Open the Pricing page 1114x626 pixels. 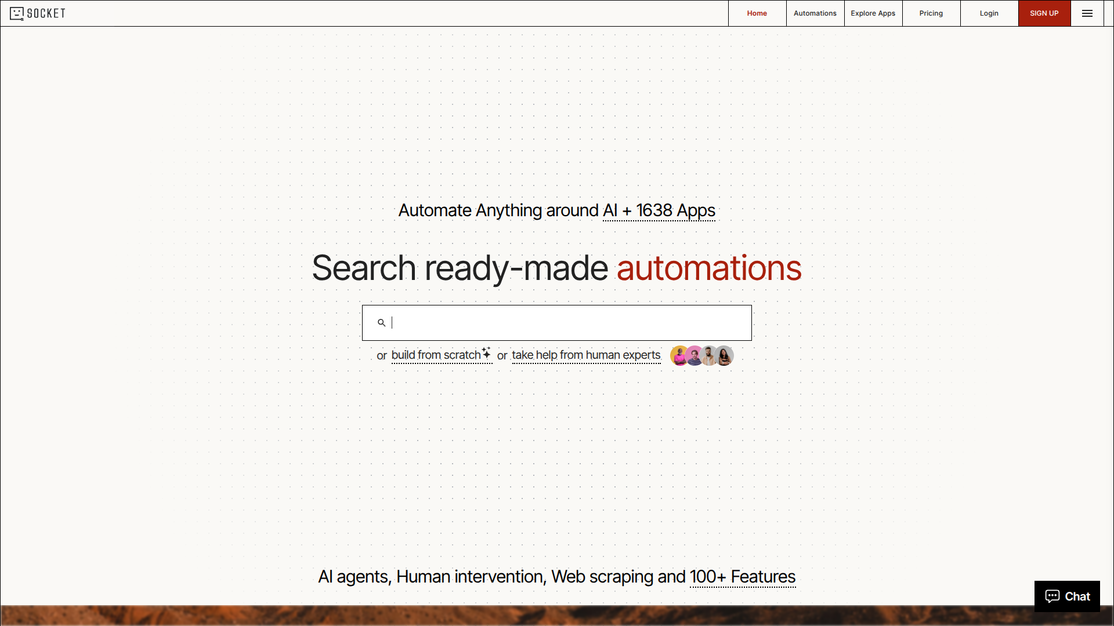pyautogui.click(x=931, y=13)
